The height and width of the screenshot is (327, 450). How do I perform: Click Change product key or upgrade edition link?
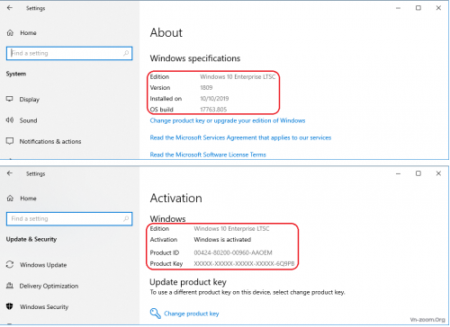click(228, 120)
